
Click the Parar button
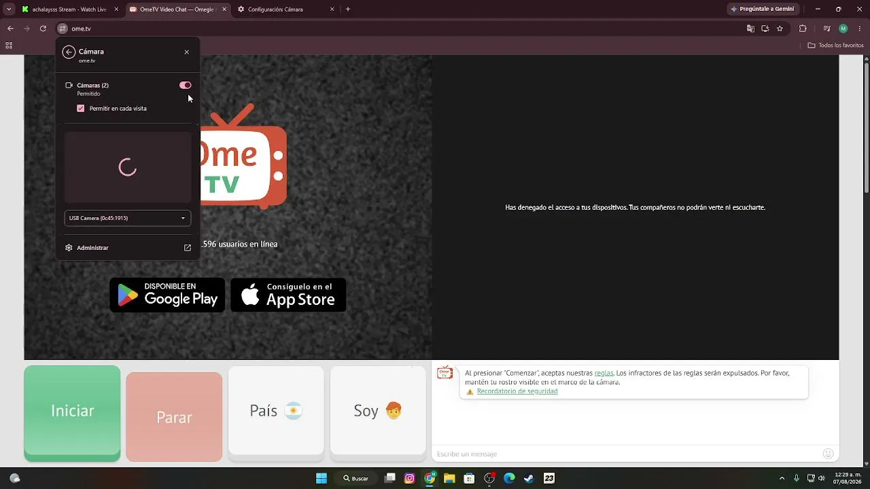pos(174,417)
